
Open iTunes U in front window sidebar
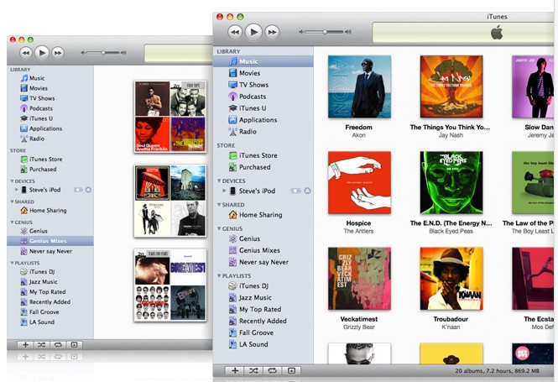[263, 108]
